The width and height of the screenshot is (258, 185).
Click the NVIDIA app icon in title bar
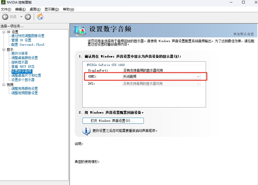3,2
